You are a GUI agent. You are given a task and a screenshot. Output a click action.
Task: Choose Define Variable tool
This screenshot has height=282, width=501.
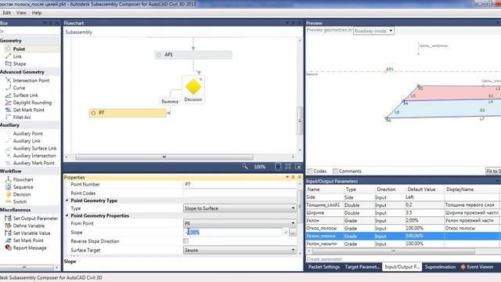29,226
